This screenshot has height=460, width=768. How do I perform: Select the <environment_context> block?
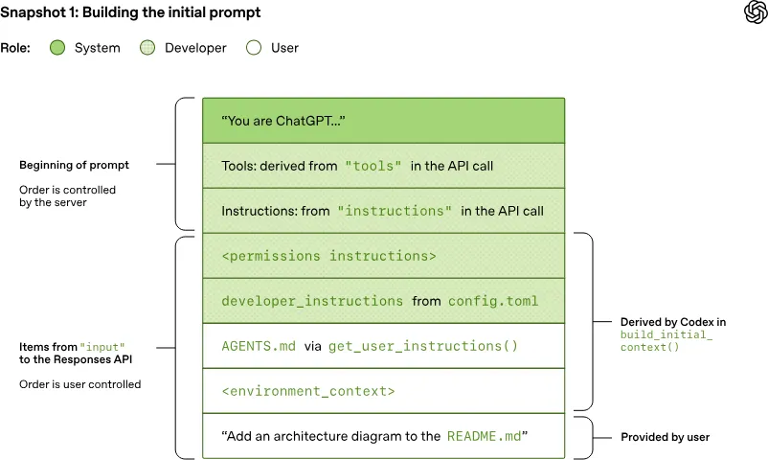[383, 391]
